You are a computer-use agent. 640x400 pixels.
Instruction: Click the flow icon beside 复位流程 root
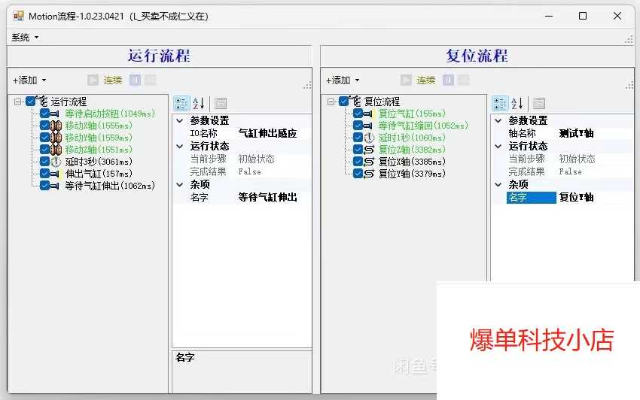(x=355, y=101)
